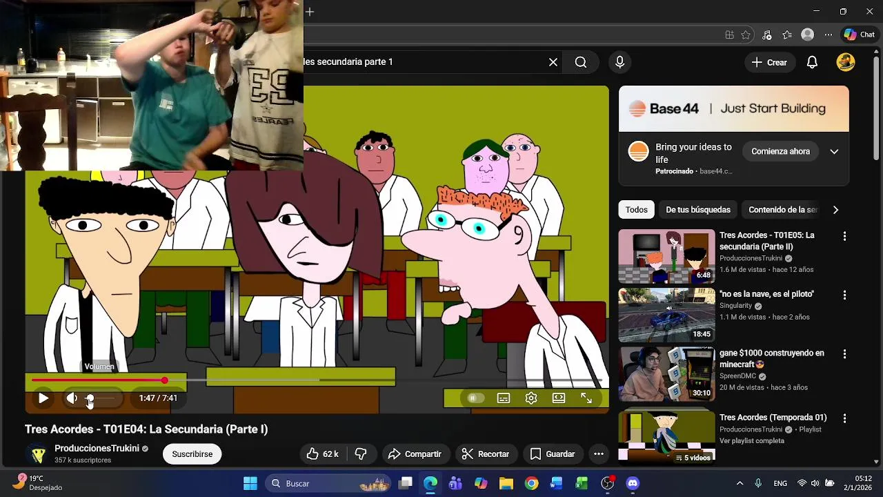Open the Base 44 ad banner
Viewport: 883px width, 497px height.
[x=734, y=108]
